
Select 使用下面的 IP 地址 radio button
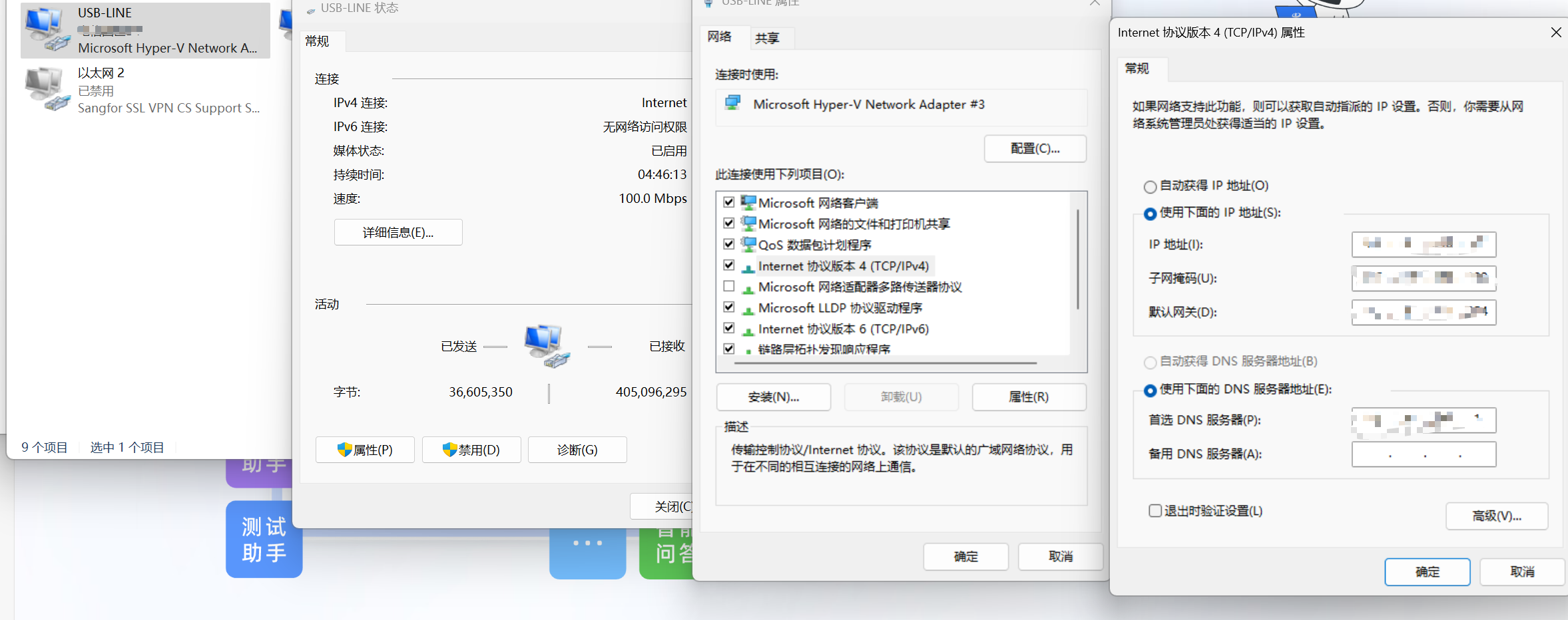[x=1150, y=214]
